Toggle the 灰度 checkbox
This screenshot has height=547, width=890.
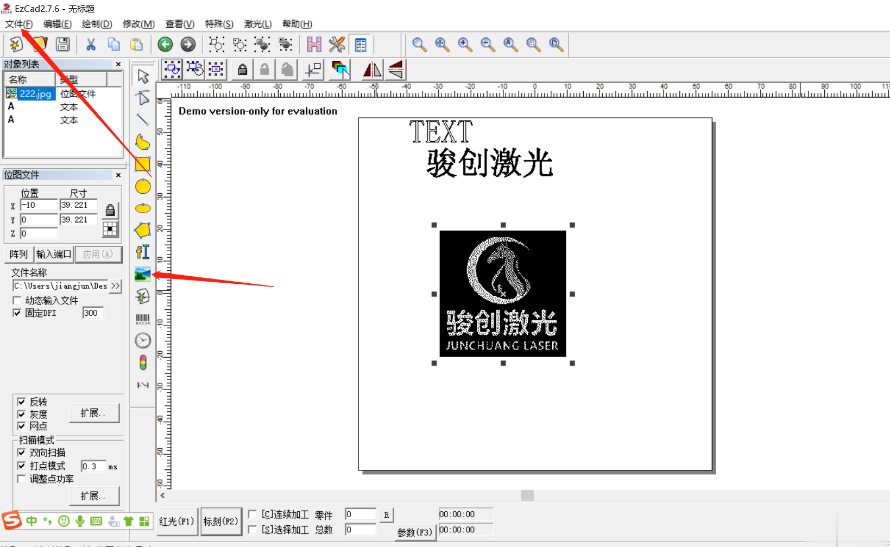point(21,414)
